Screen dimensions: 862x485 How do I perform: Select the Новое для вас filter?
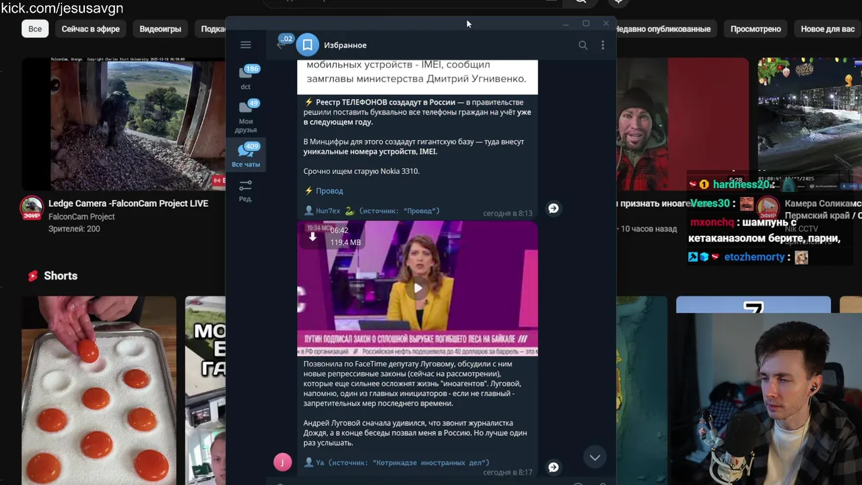(828, 29)
